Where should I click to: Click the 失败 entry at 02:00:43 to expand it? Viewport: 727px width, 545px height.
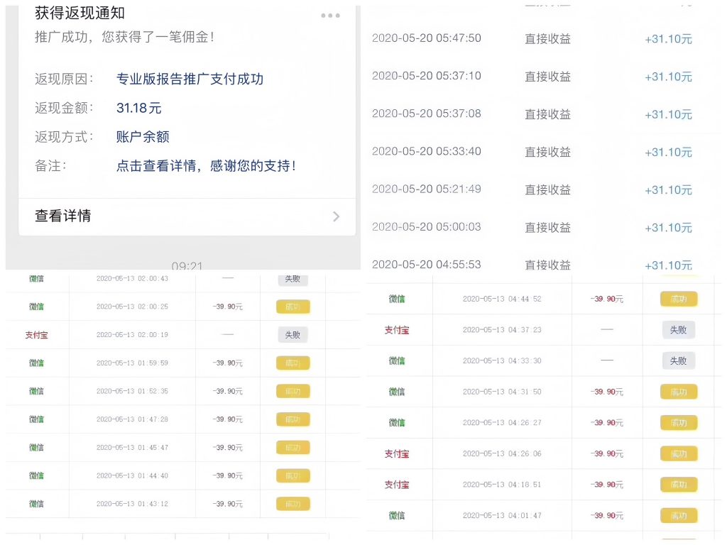(293, 278)
